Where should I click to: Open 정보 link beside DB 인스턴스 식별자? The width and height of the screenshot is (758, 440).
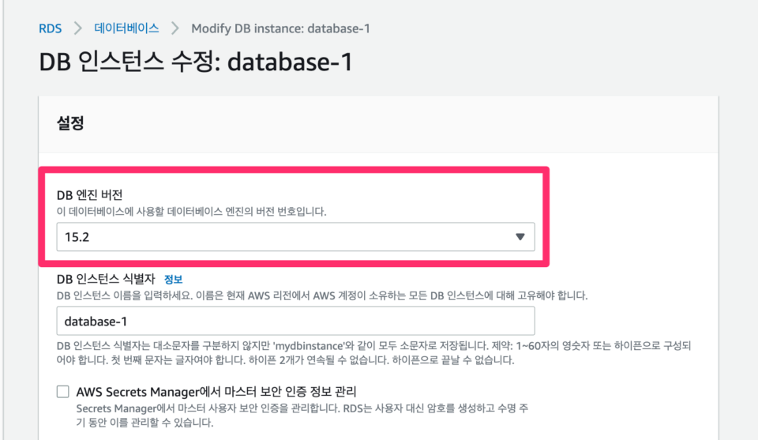click(173, 279)
